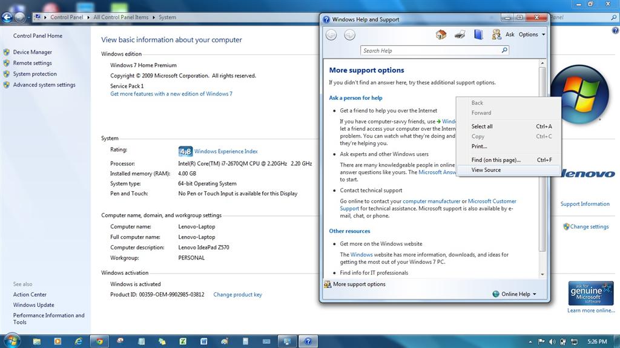Click the Control Panel search magnifier icon
The width and height of the screenshot is (620, 348).
pos(614,18)
